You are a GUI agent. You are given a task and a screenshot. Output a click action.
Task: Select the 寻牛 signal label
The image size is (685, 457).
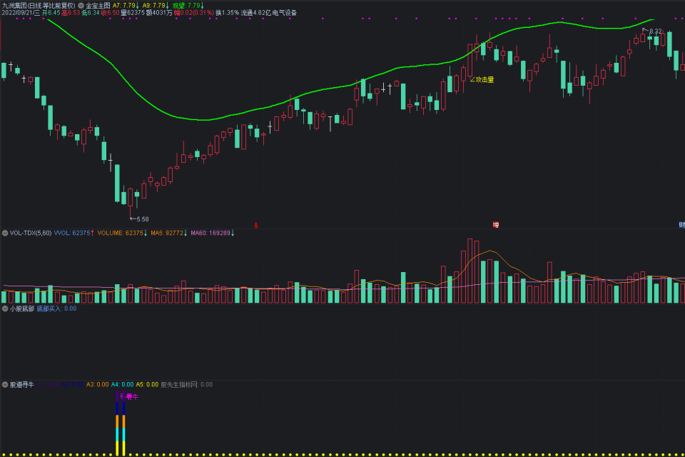click(x=129, y=396)
